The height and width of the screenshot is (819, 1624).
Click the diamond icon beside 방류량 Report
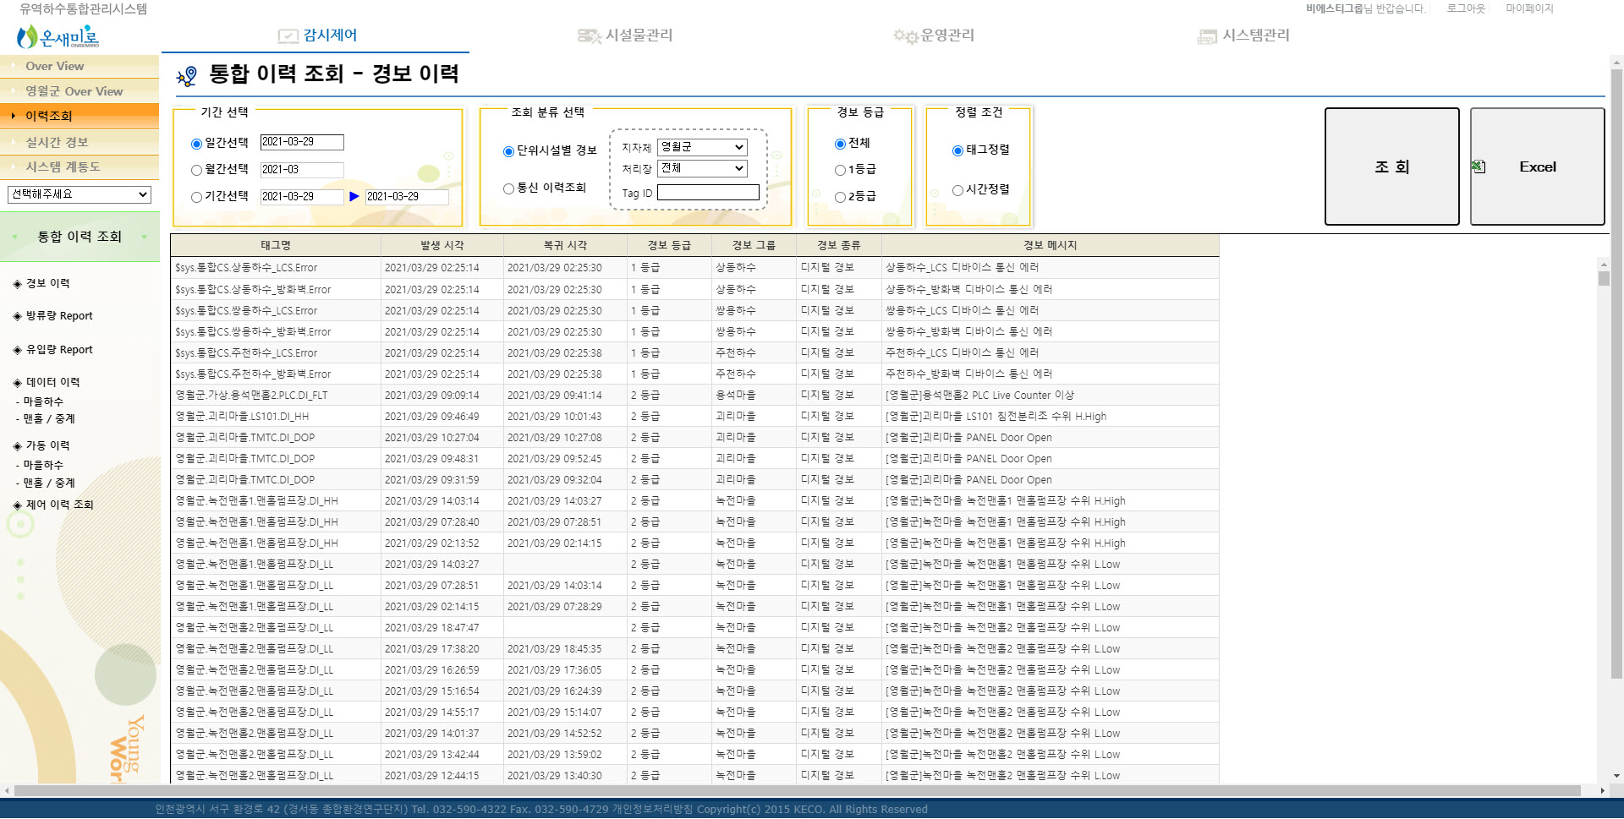pyautogui.click(x=17, y=316)
